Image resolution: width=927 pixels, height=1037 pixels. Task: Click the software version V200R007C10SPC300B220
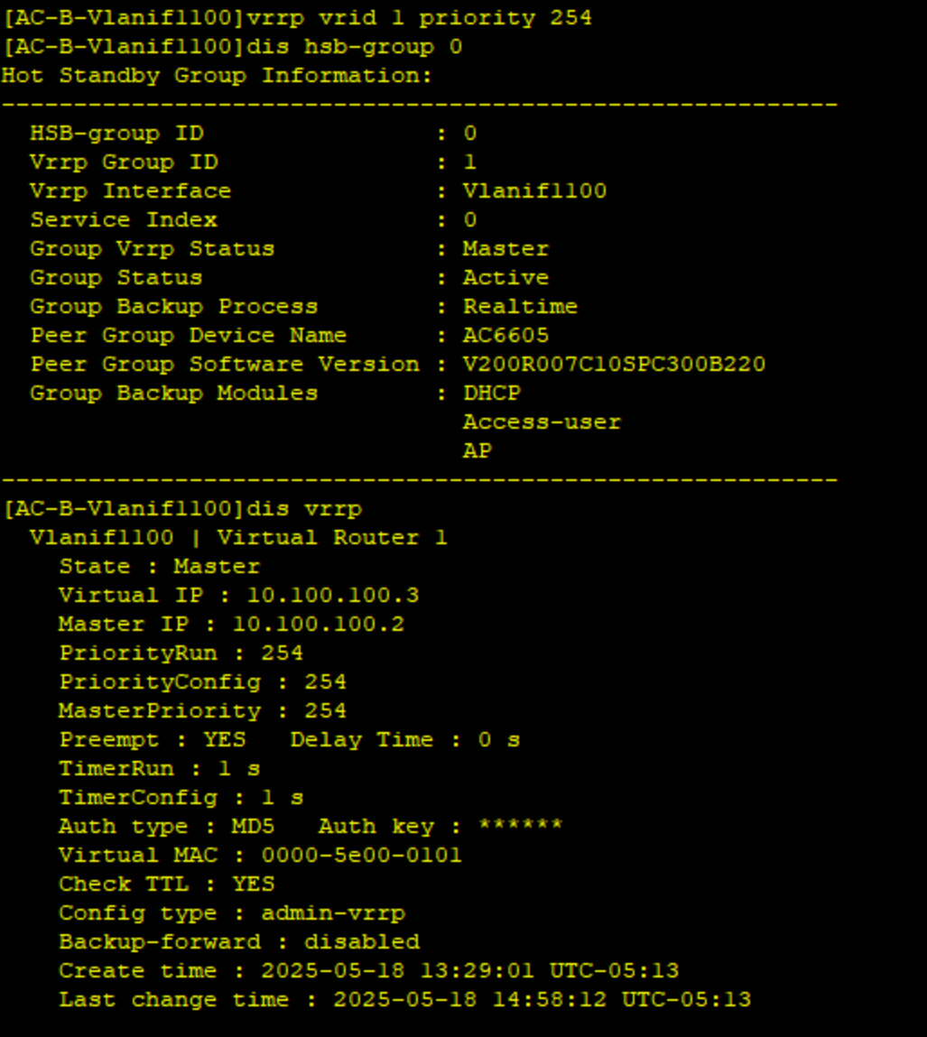(614, 365)
